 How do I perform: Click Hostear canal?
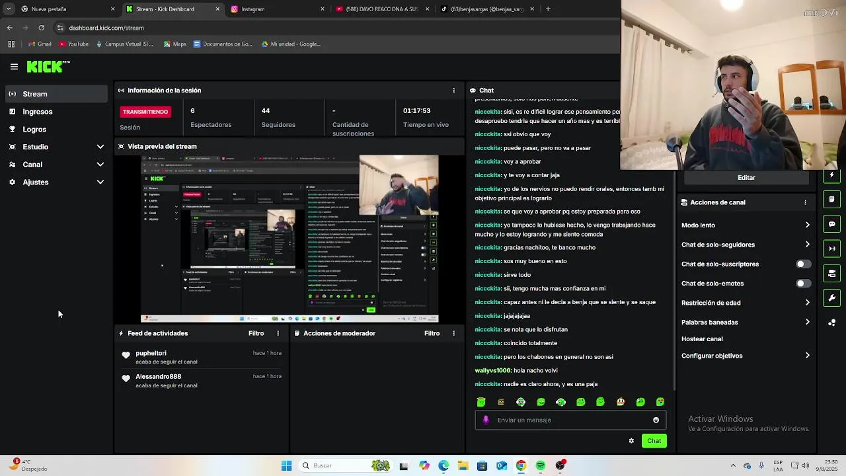point(702,339)
